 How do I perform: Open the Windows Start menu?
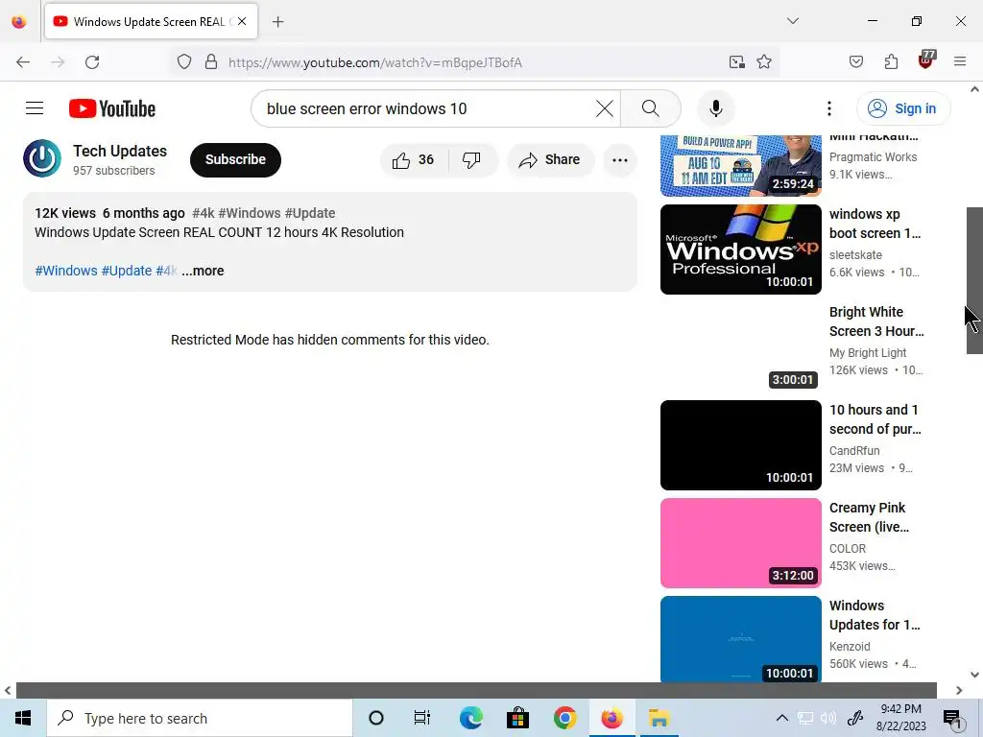(23, 718)
